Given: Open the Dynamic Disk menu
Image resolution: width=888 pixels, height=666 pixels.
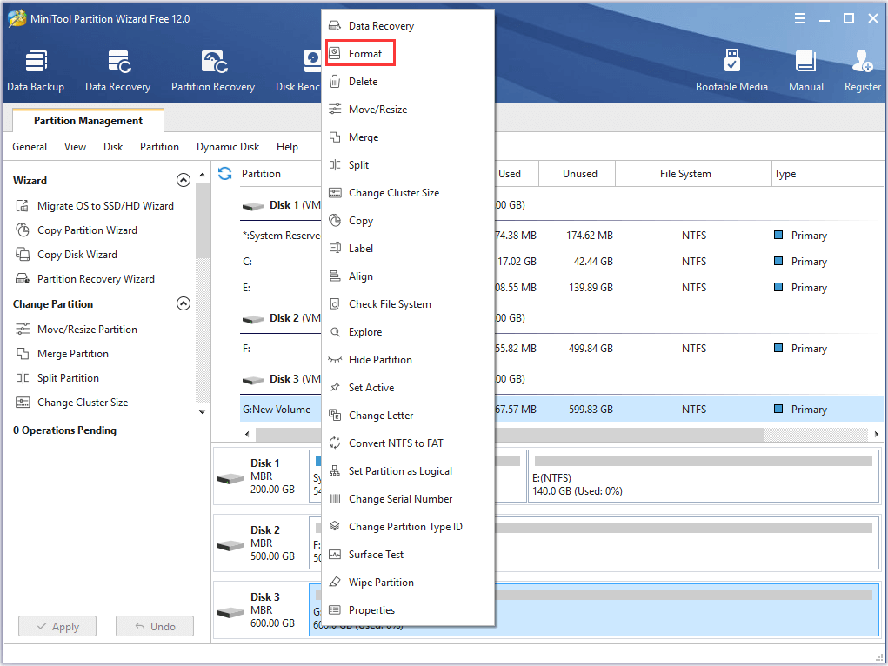Looking at the screenshot, I should 228,147.
